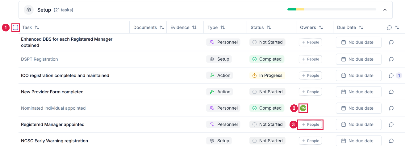Sort by Due Date column
405x146 pixels.
point(361,27)
